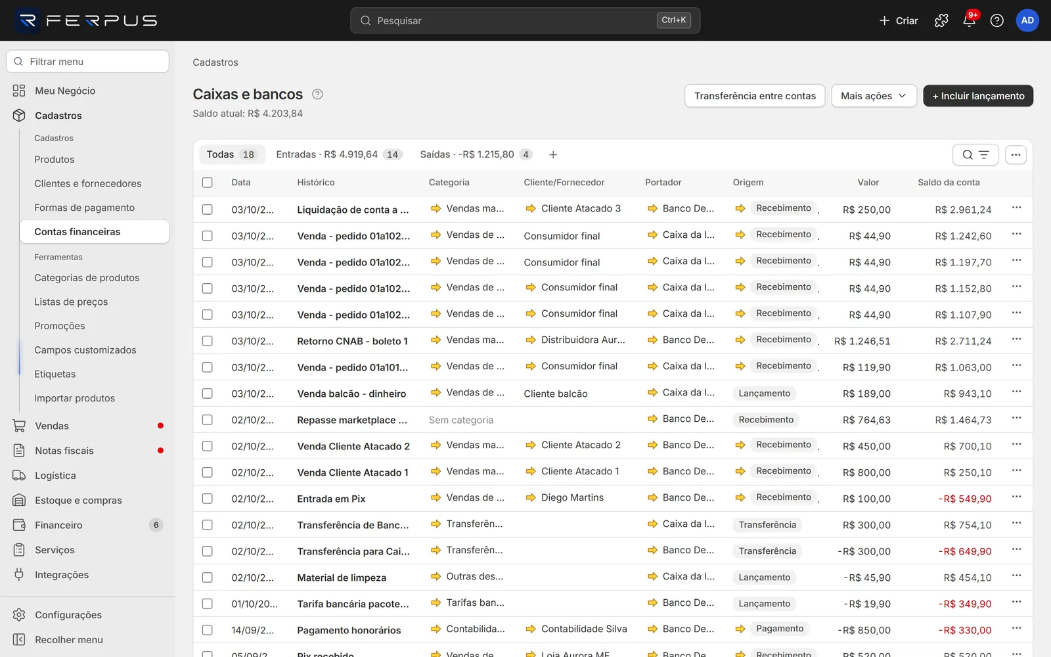Select the Entrada em Pix row checkbox
Screen dimensions: 1051x657
pyautogui.click(x=208, y=499)
